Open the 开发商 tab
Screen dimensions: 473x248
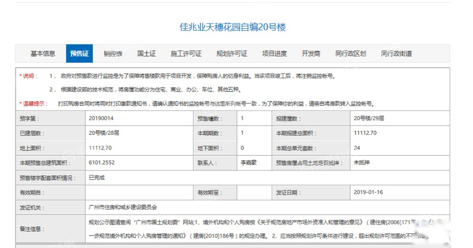coord(311,54)
